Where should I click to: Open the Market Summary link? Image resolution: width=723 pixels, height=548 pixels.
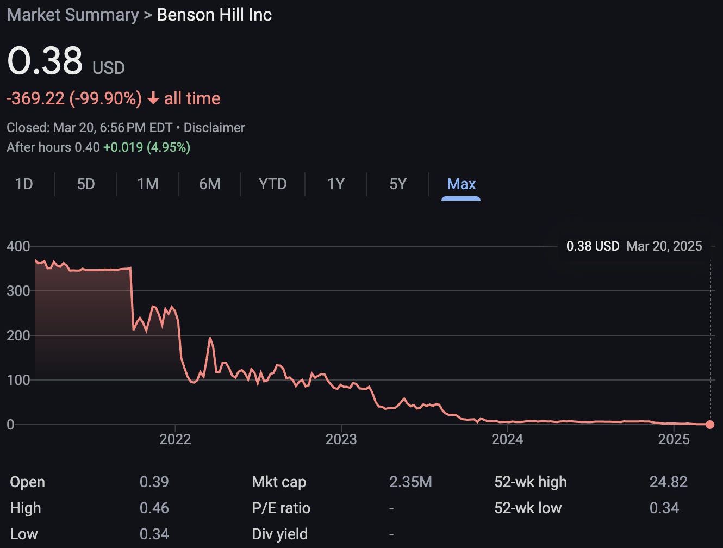coord(73,15)
